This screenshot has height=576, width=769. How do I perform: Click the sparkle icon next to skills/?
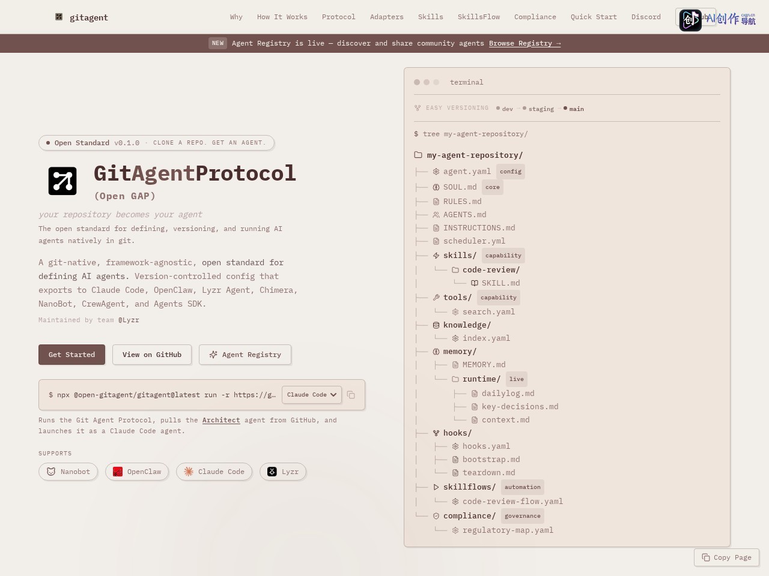pyautogui.click(x=436, y=256)
